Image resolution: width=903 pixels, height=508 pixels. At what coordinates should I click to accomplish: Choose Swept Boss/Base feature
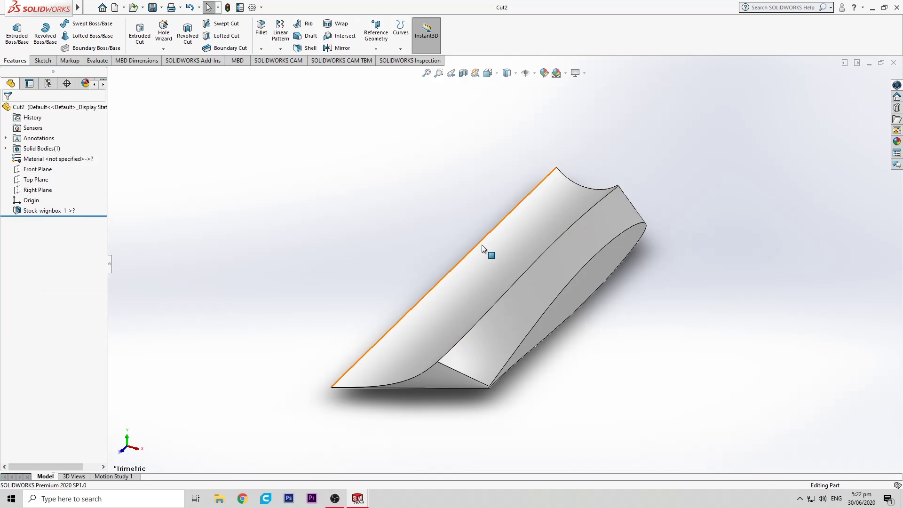[87, 24]
